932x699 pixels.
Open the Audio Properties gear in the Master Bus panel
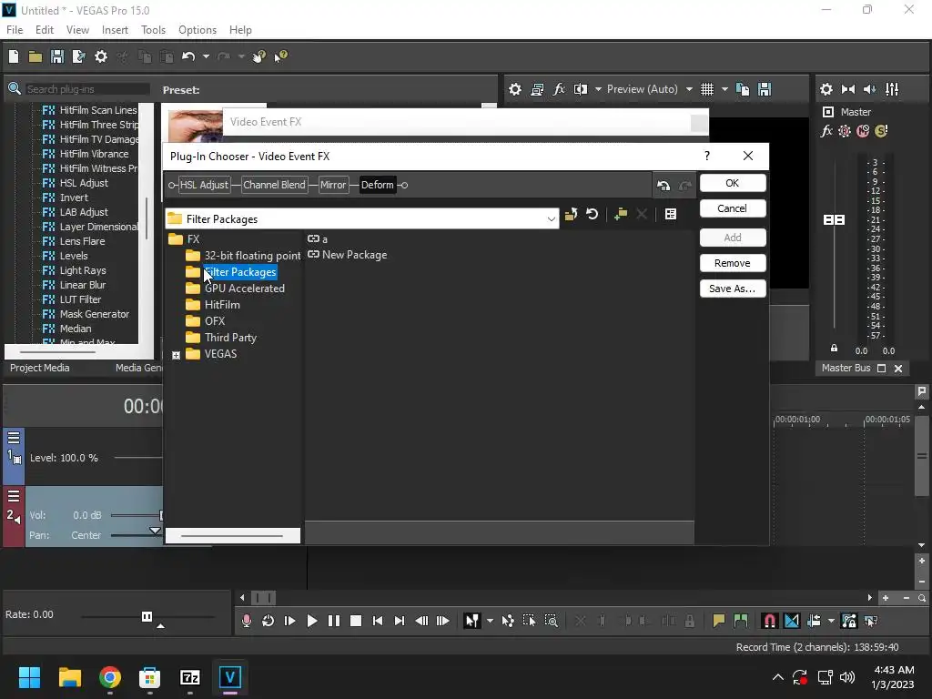pyautogui.click(x=826, y=89)
